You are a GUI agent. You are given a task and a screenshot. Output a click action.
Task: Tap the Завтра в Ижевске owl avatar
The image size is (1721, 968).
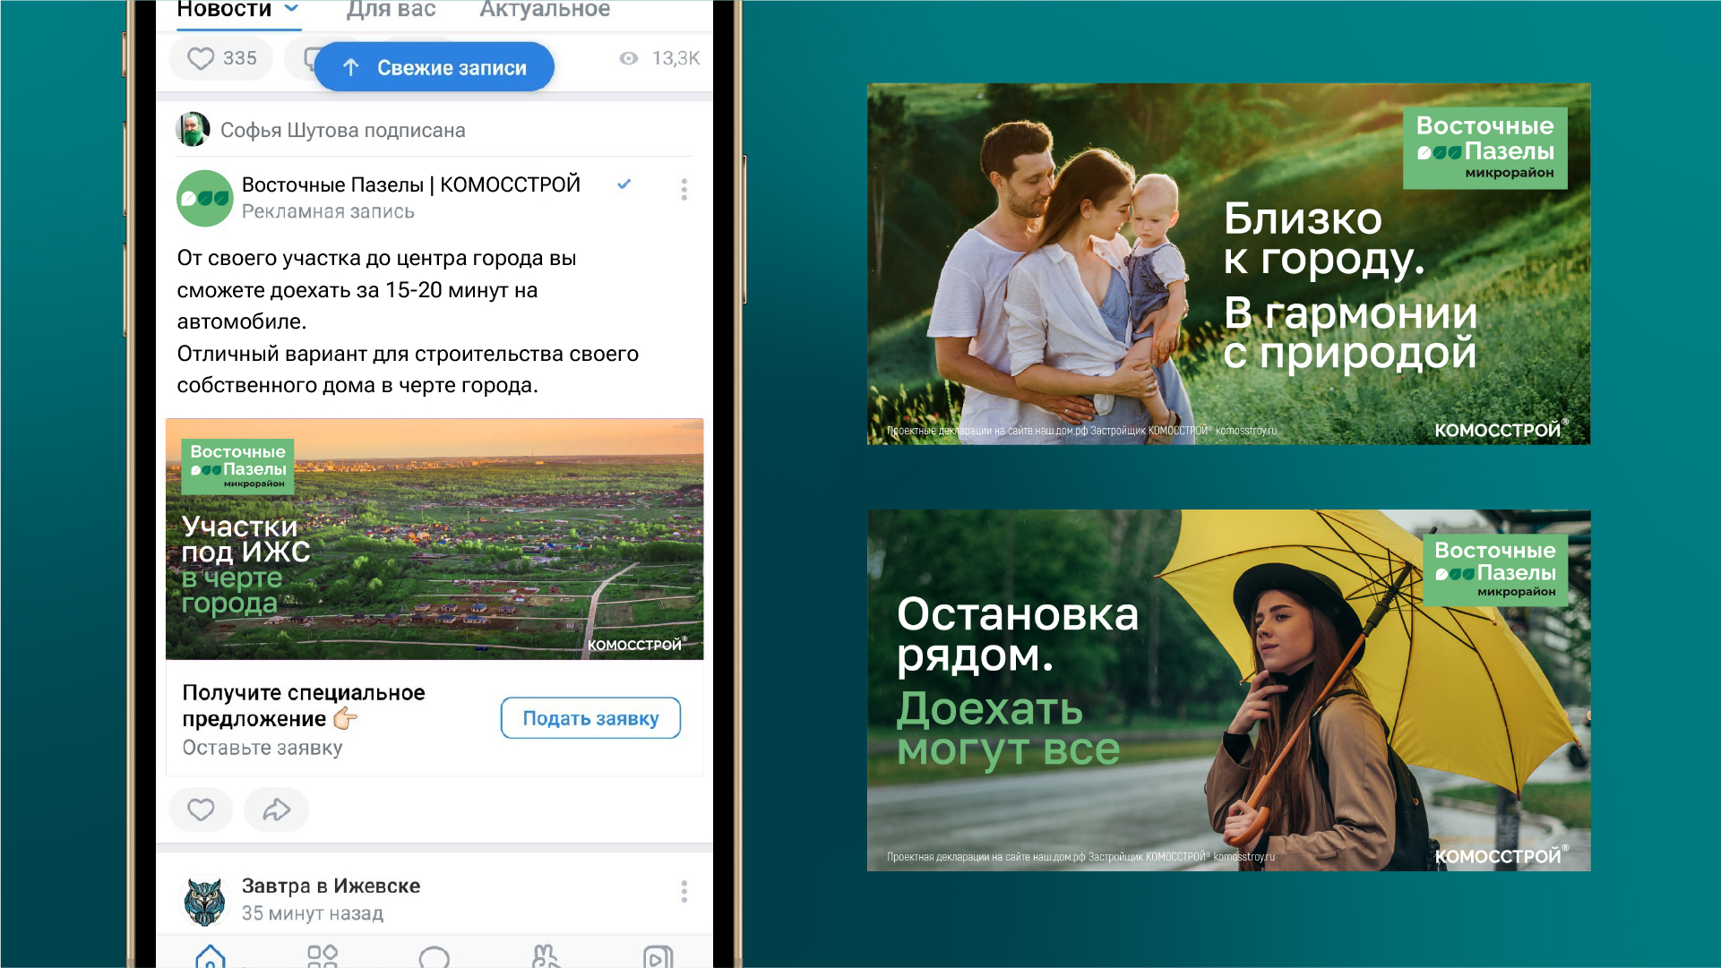(x=204, y=899)
